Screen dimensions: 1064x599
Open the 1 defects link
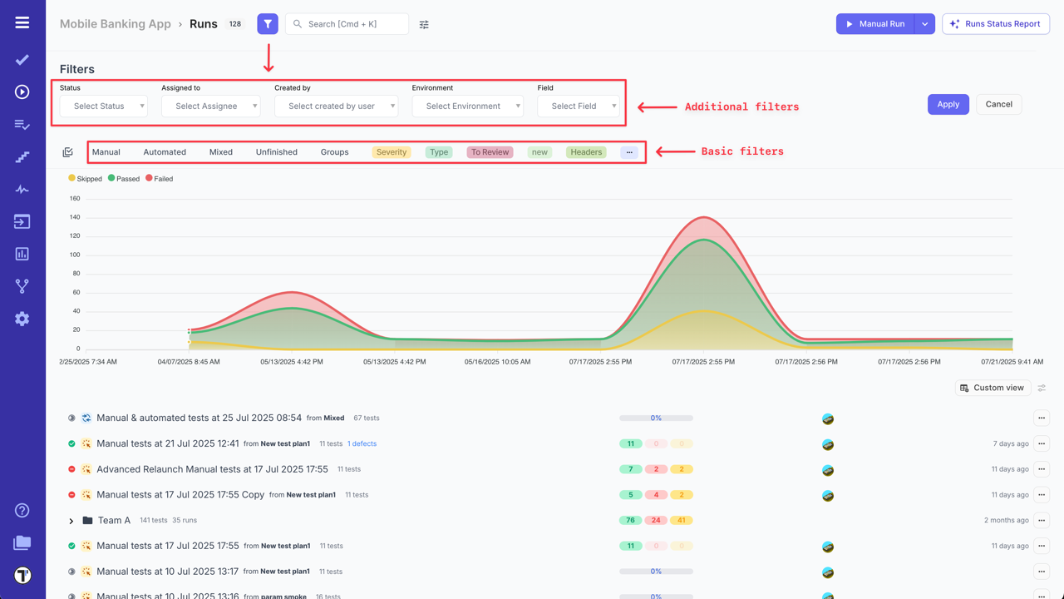(362, 443)
